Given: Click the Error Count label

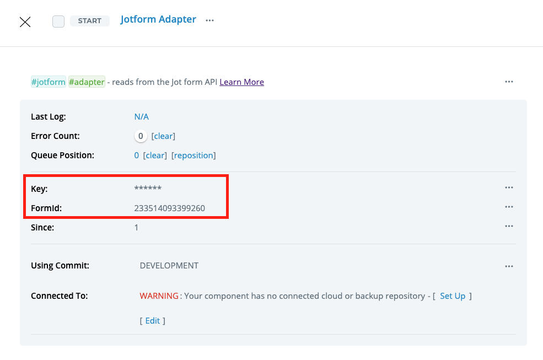Looking at the screenshot, I should pos(56,136).
